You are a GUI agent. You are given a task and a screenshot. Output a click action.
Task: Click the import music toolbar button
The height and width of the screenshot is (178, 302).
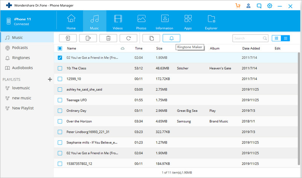click(x=68, y=38)
